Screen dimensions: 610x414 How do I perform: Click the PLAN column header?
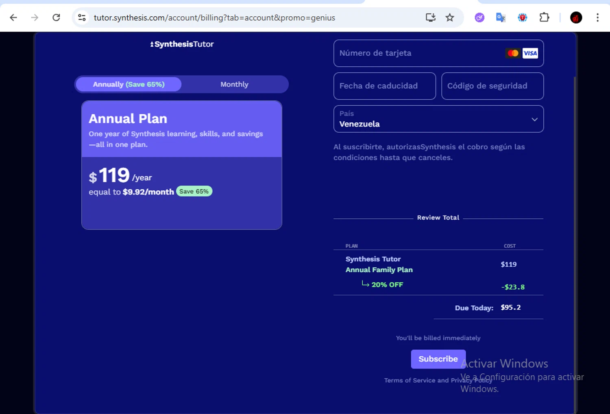tap(351, 246)
